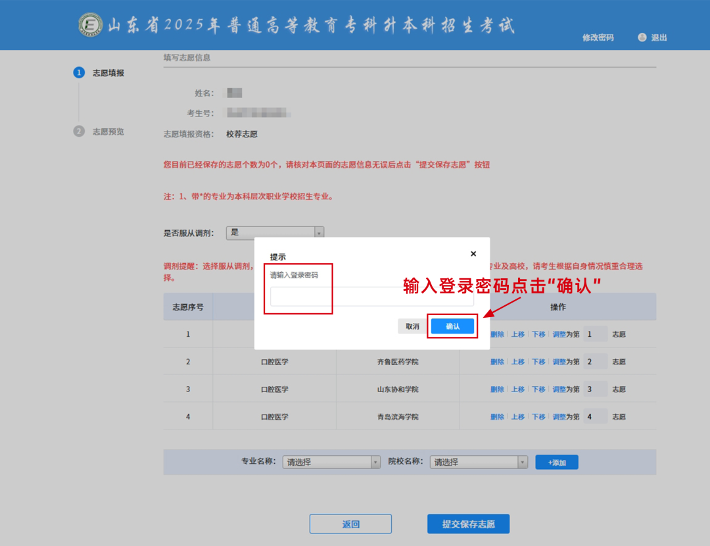Viewport: 710px width, 546px height.
Task: Open the 院校名称 请选择 dropdown
Action: click(478, 462)
